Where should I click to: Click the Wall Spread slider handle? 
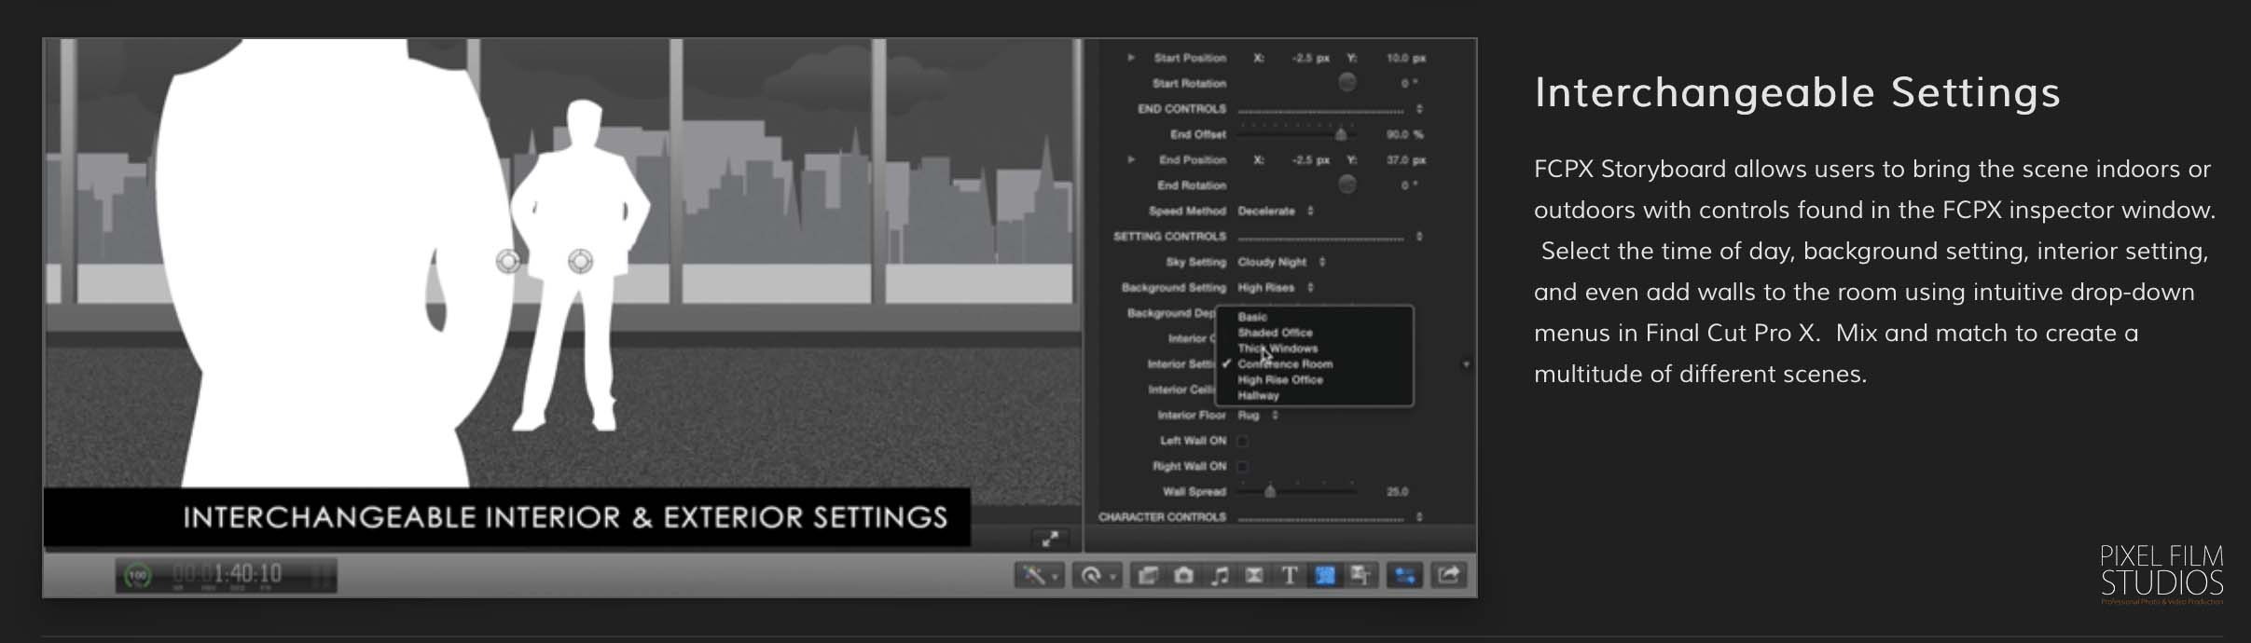[x=1269, y=491]
